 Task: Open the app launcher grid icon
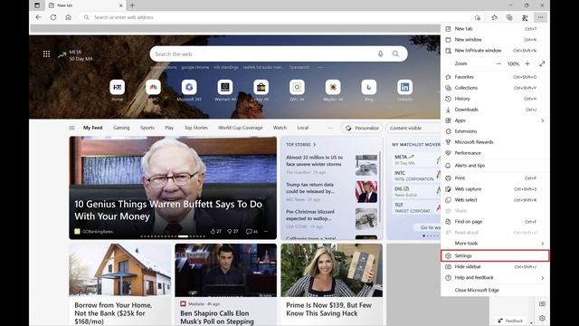click(46, 54)
